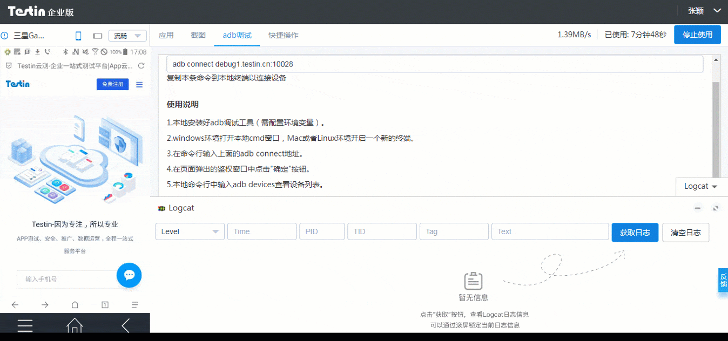This screenshot has width=728, height=341.
Task: Click the 获取日志 button
Action: point(635,233)
